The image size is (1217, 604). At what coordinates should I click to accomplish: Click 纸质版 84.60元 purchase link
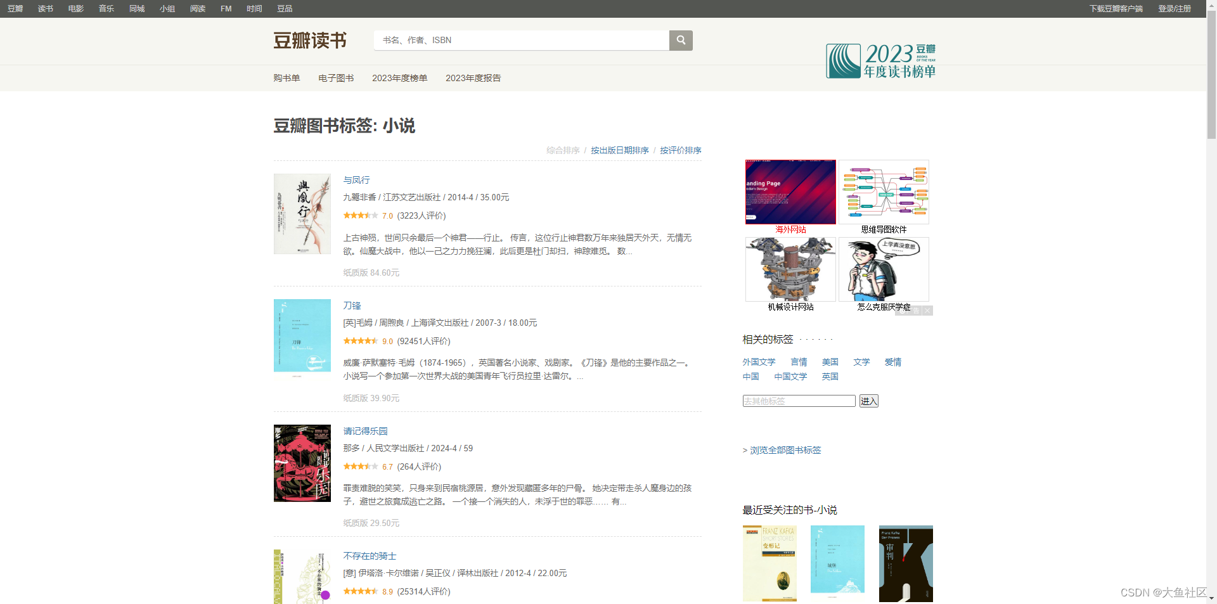(371, 273)
